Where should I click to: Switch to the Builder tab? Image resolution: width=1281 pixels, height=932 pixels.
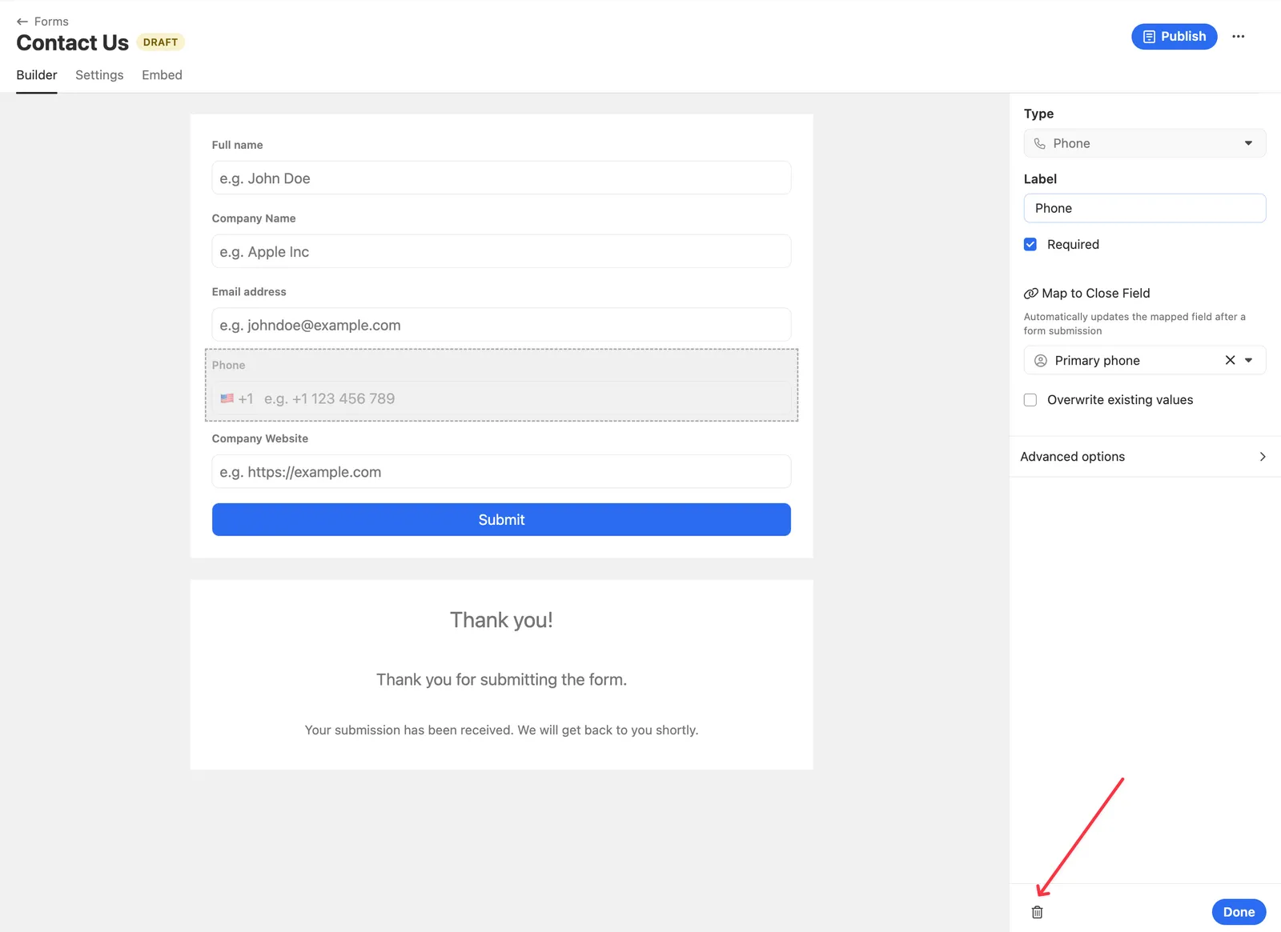(x=37, y=75)
